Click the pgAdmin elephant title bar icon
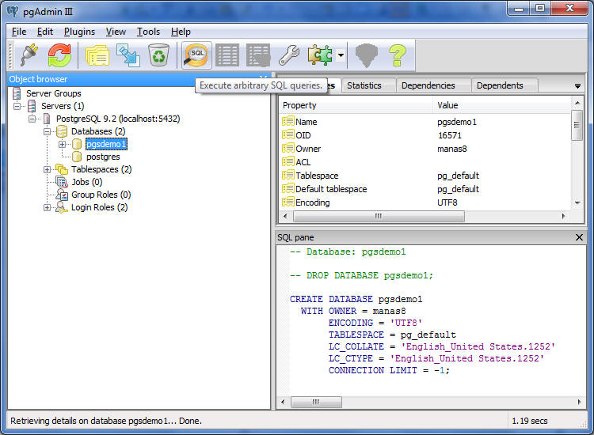The width and height of the screenshot is (594, 435). coord(13,11)
